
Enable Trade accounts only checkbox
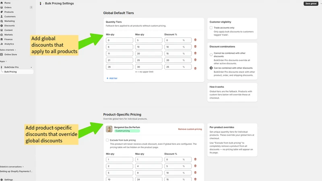(211, 28)
